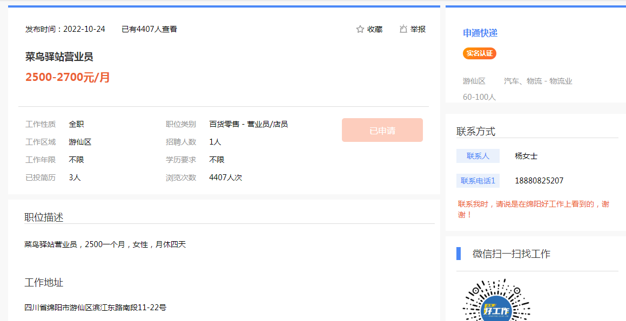Click 4407人次 browse count value
626x321 pixels.
226,177
